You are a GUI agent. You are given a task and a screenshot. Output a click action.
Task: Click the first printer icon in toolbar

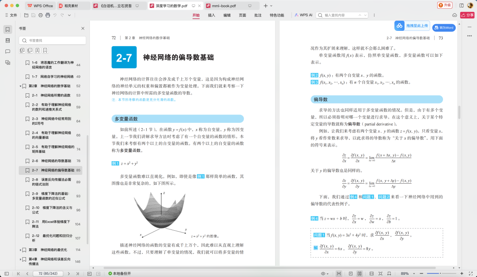point(41,15)
